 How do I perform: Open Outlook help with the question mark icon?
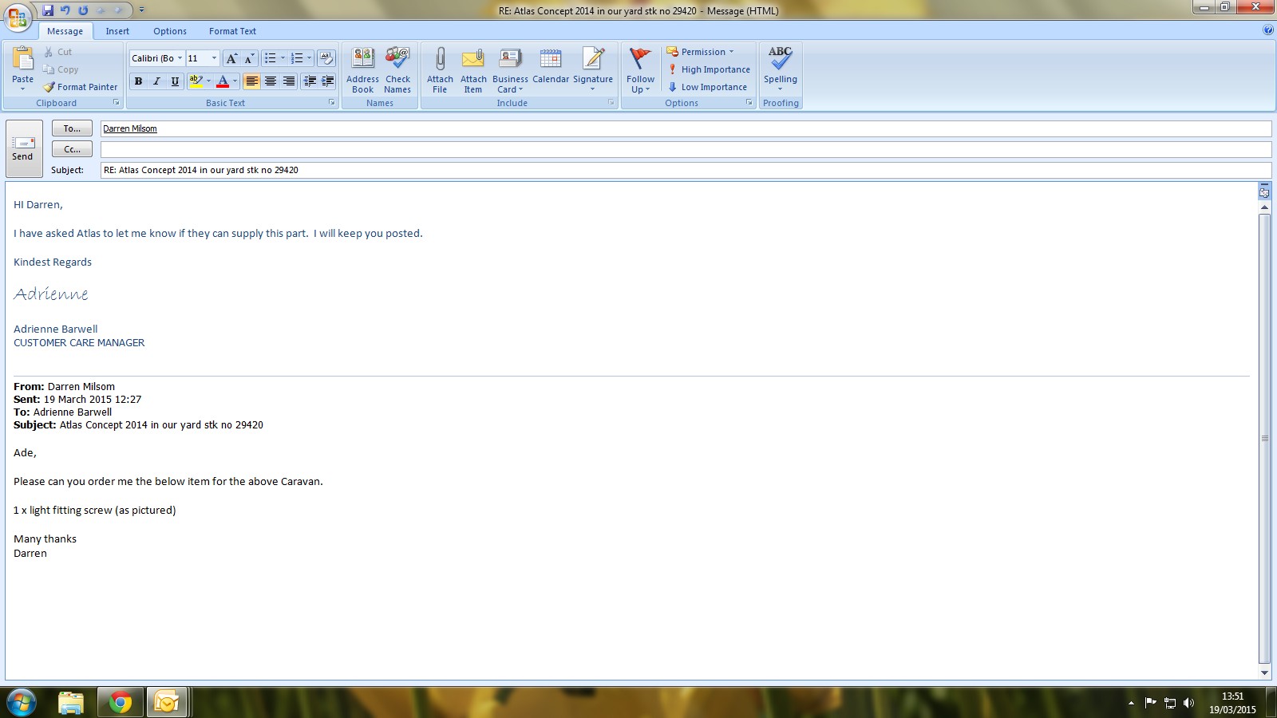pos(1268,30)
